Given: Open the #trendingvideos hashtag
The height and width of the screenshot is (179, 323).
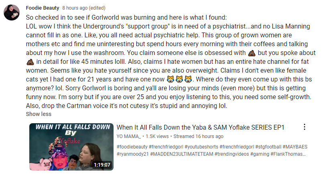Looking at the screenshot, I should 232,154.
